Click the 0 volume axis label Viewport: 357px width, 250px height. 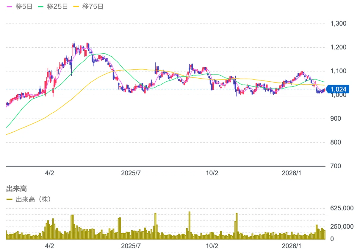click(332, 239)
